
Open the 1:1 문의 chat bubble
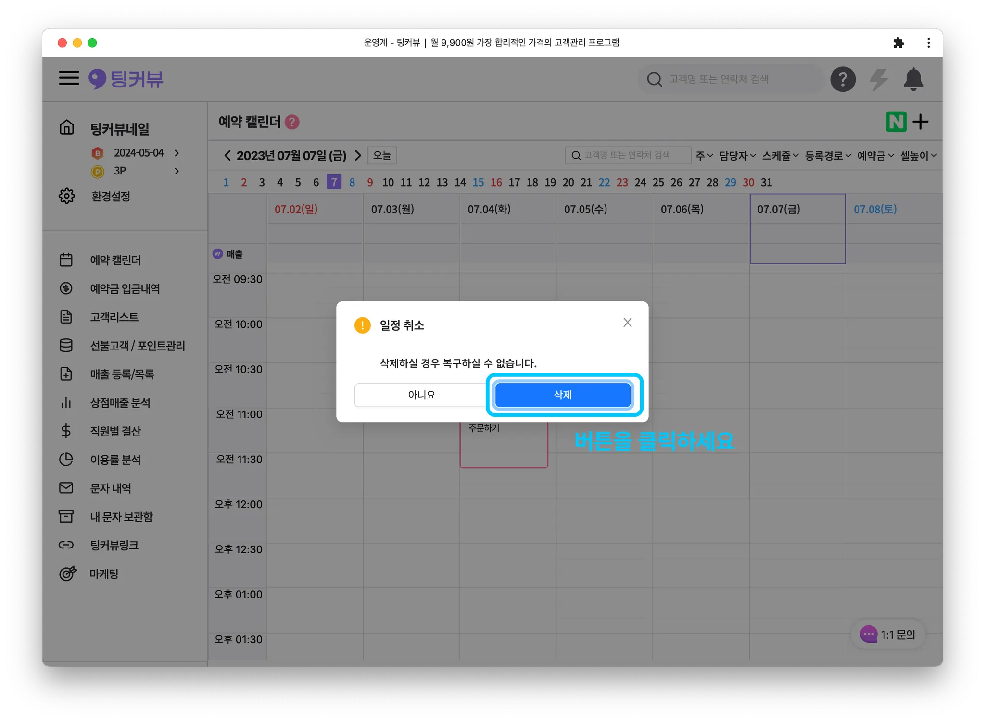[888, 635]
